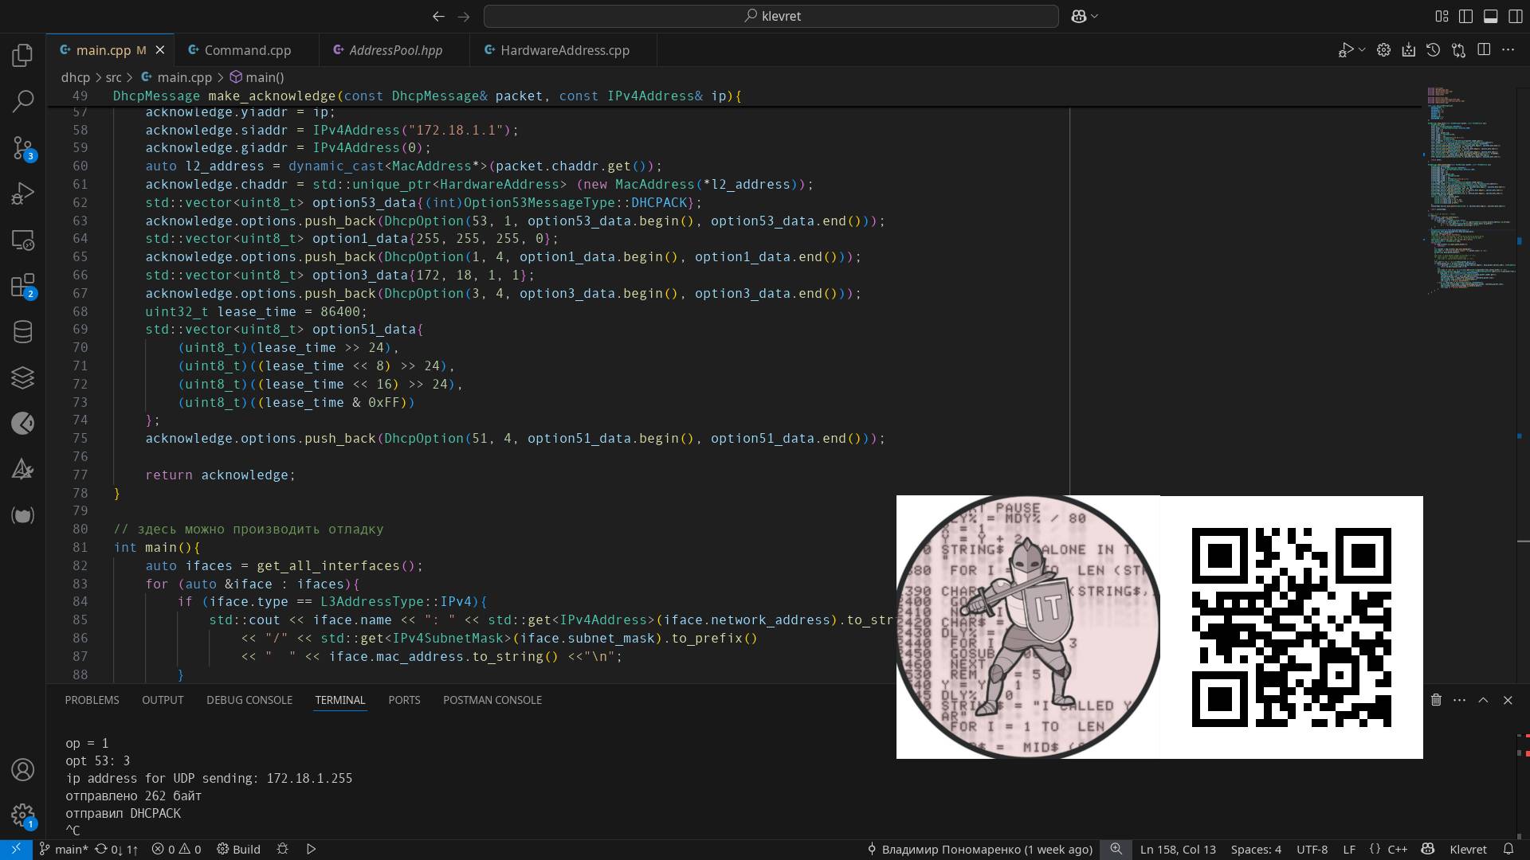
Task: Maximize panel size with chevron
Action: (1483, 700)
